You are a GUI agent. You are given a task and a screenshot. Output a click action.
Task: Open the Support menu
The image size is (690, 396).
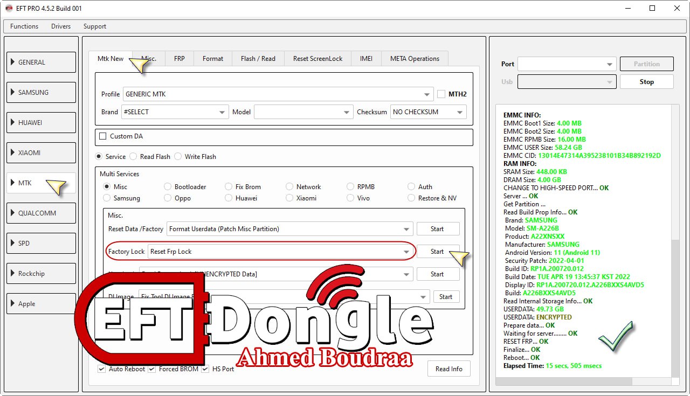point(95,26)
